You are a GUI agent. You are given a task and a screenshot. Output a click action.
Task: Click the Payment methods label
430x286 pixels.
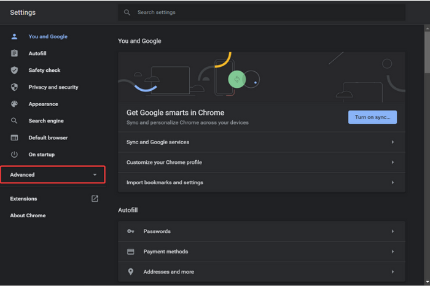(x=166, y=252)
